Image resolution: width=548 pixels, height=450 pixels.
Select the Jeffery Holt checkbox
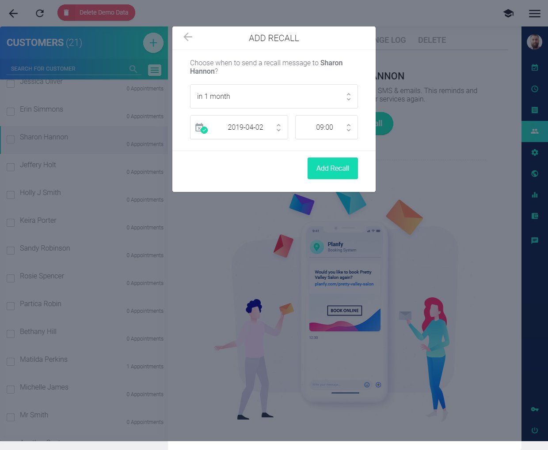pyautogui.click(x=11, y=167)
